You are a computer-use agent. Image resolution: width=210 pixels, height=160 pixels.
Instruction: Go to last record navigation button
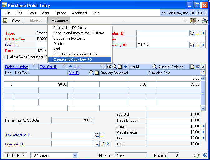[24, 155]
